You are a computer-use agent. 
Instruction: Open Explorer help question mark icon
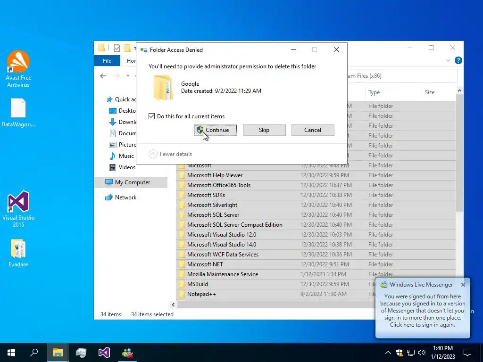(x=458, y=60)
